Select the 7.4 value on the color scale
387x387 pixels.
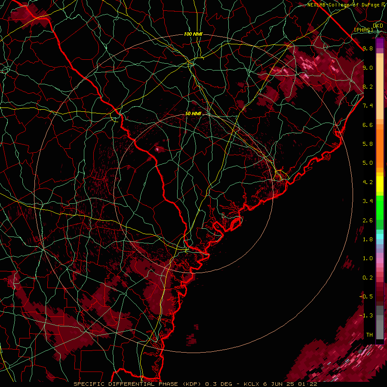click(368, 106)
